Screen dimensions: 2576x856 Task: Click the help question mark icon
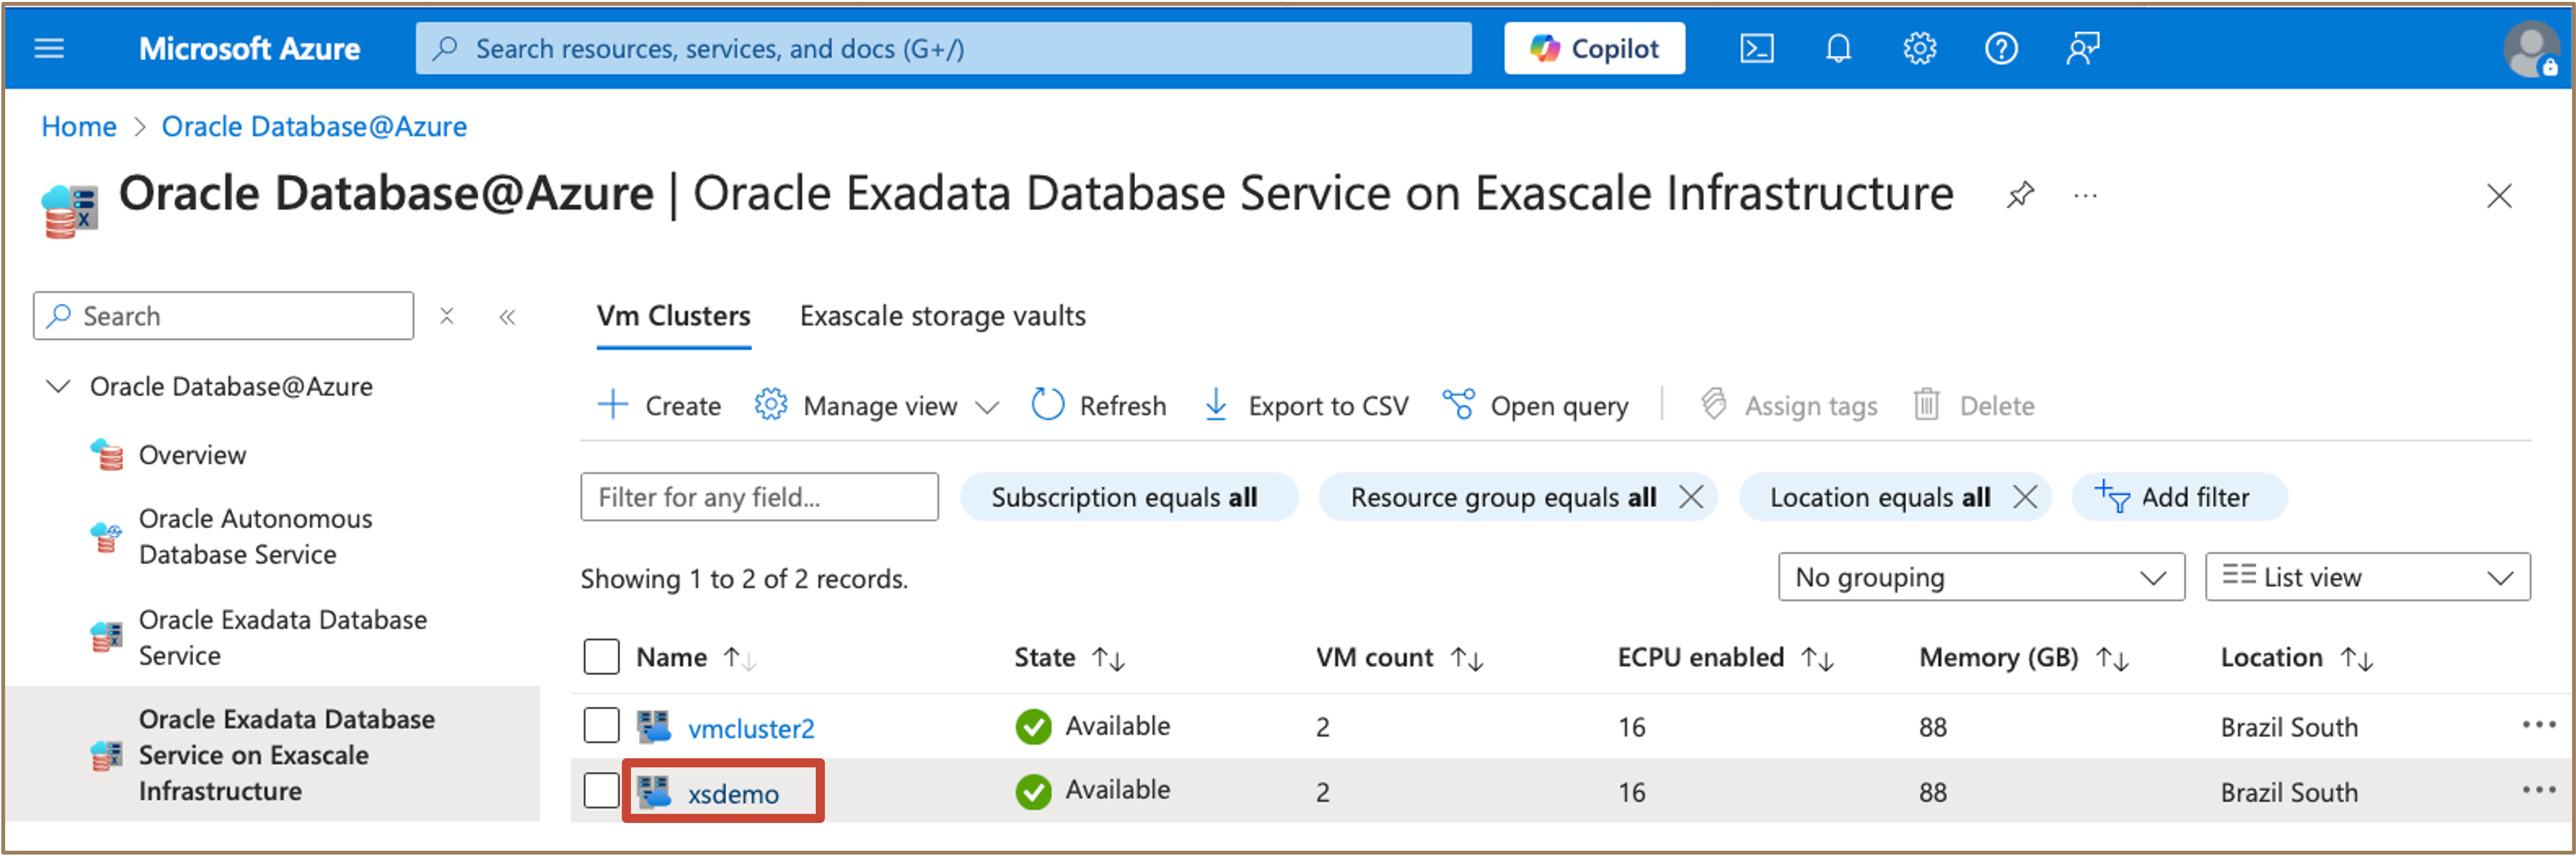(x=2001, y=48)
